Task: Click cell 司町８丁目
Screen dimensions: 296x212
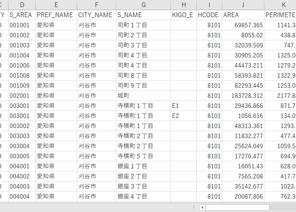Action: click(144, 75)
